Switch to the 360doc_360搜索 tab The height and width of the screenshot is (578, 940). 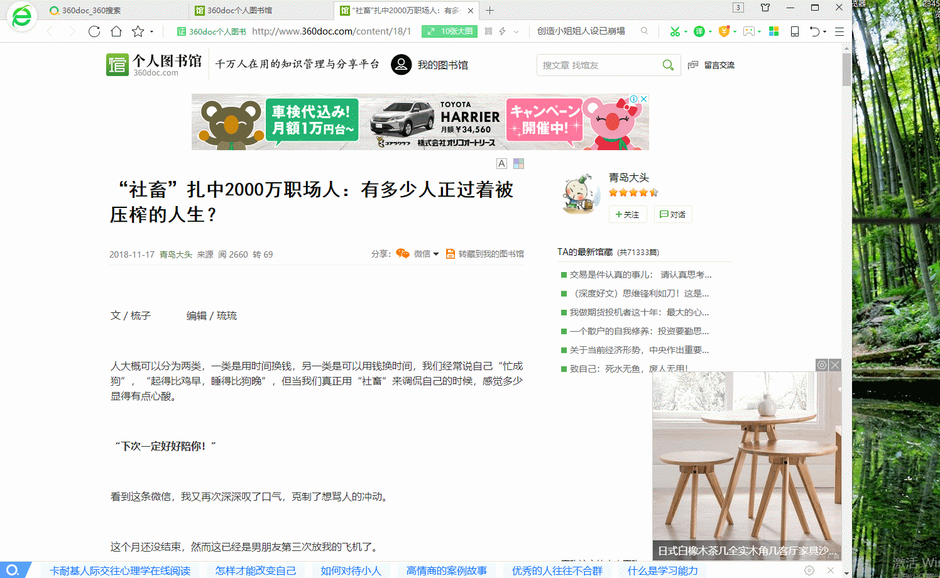[x=92, y=11]
